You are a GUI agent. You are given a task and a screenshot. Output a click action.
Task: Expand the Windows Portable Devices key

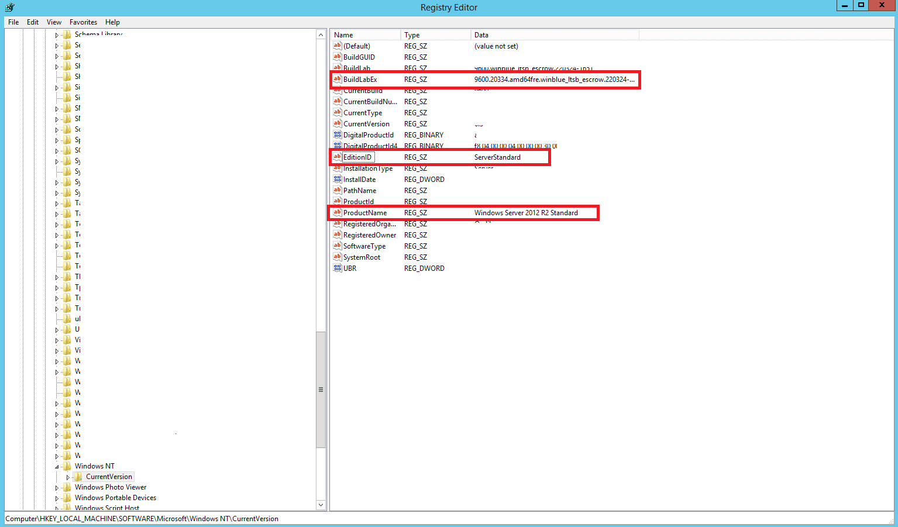tap(57, 498)
